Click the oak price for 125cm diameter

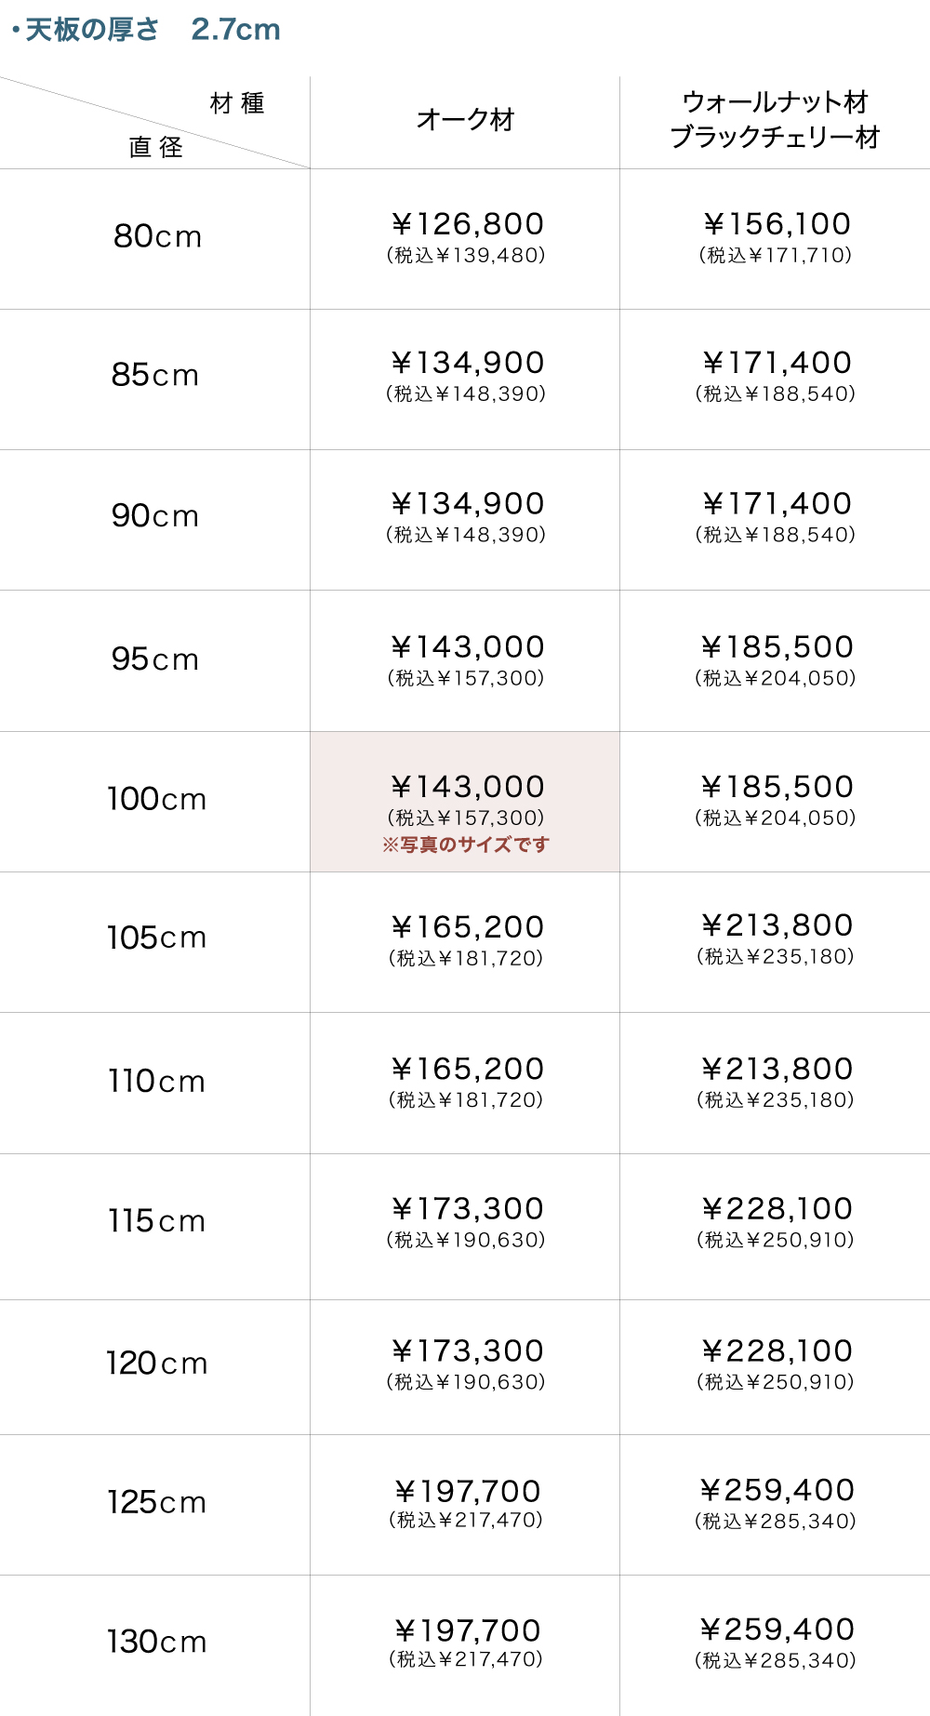click(466, 1493)
